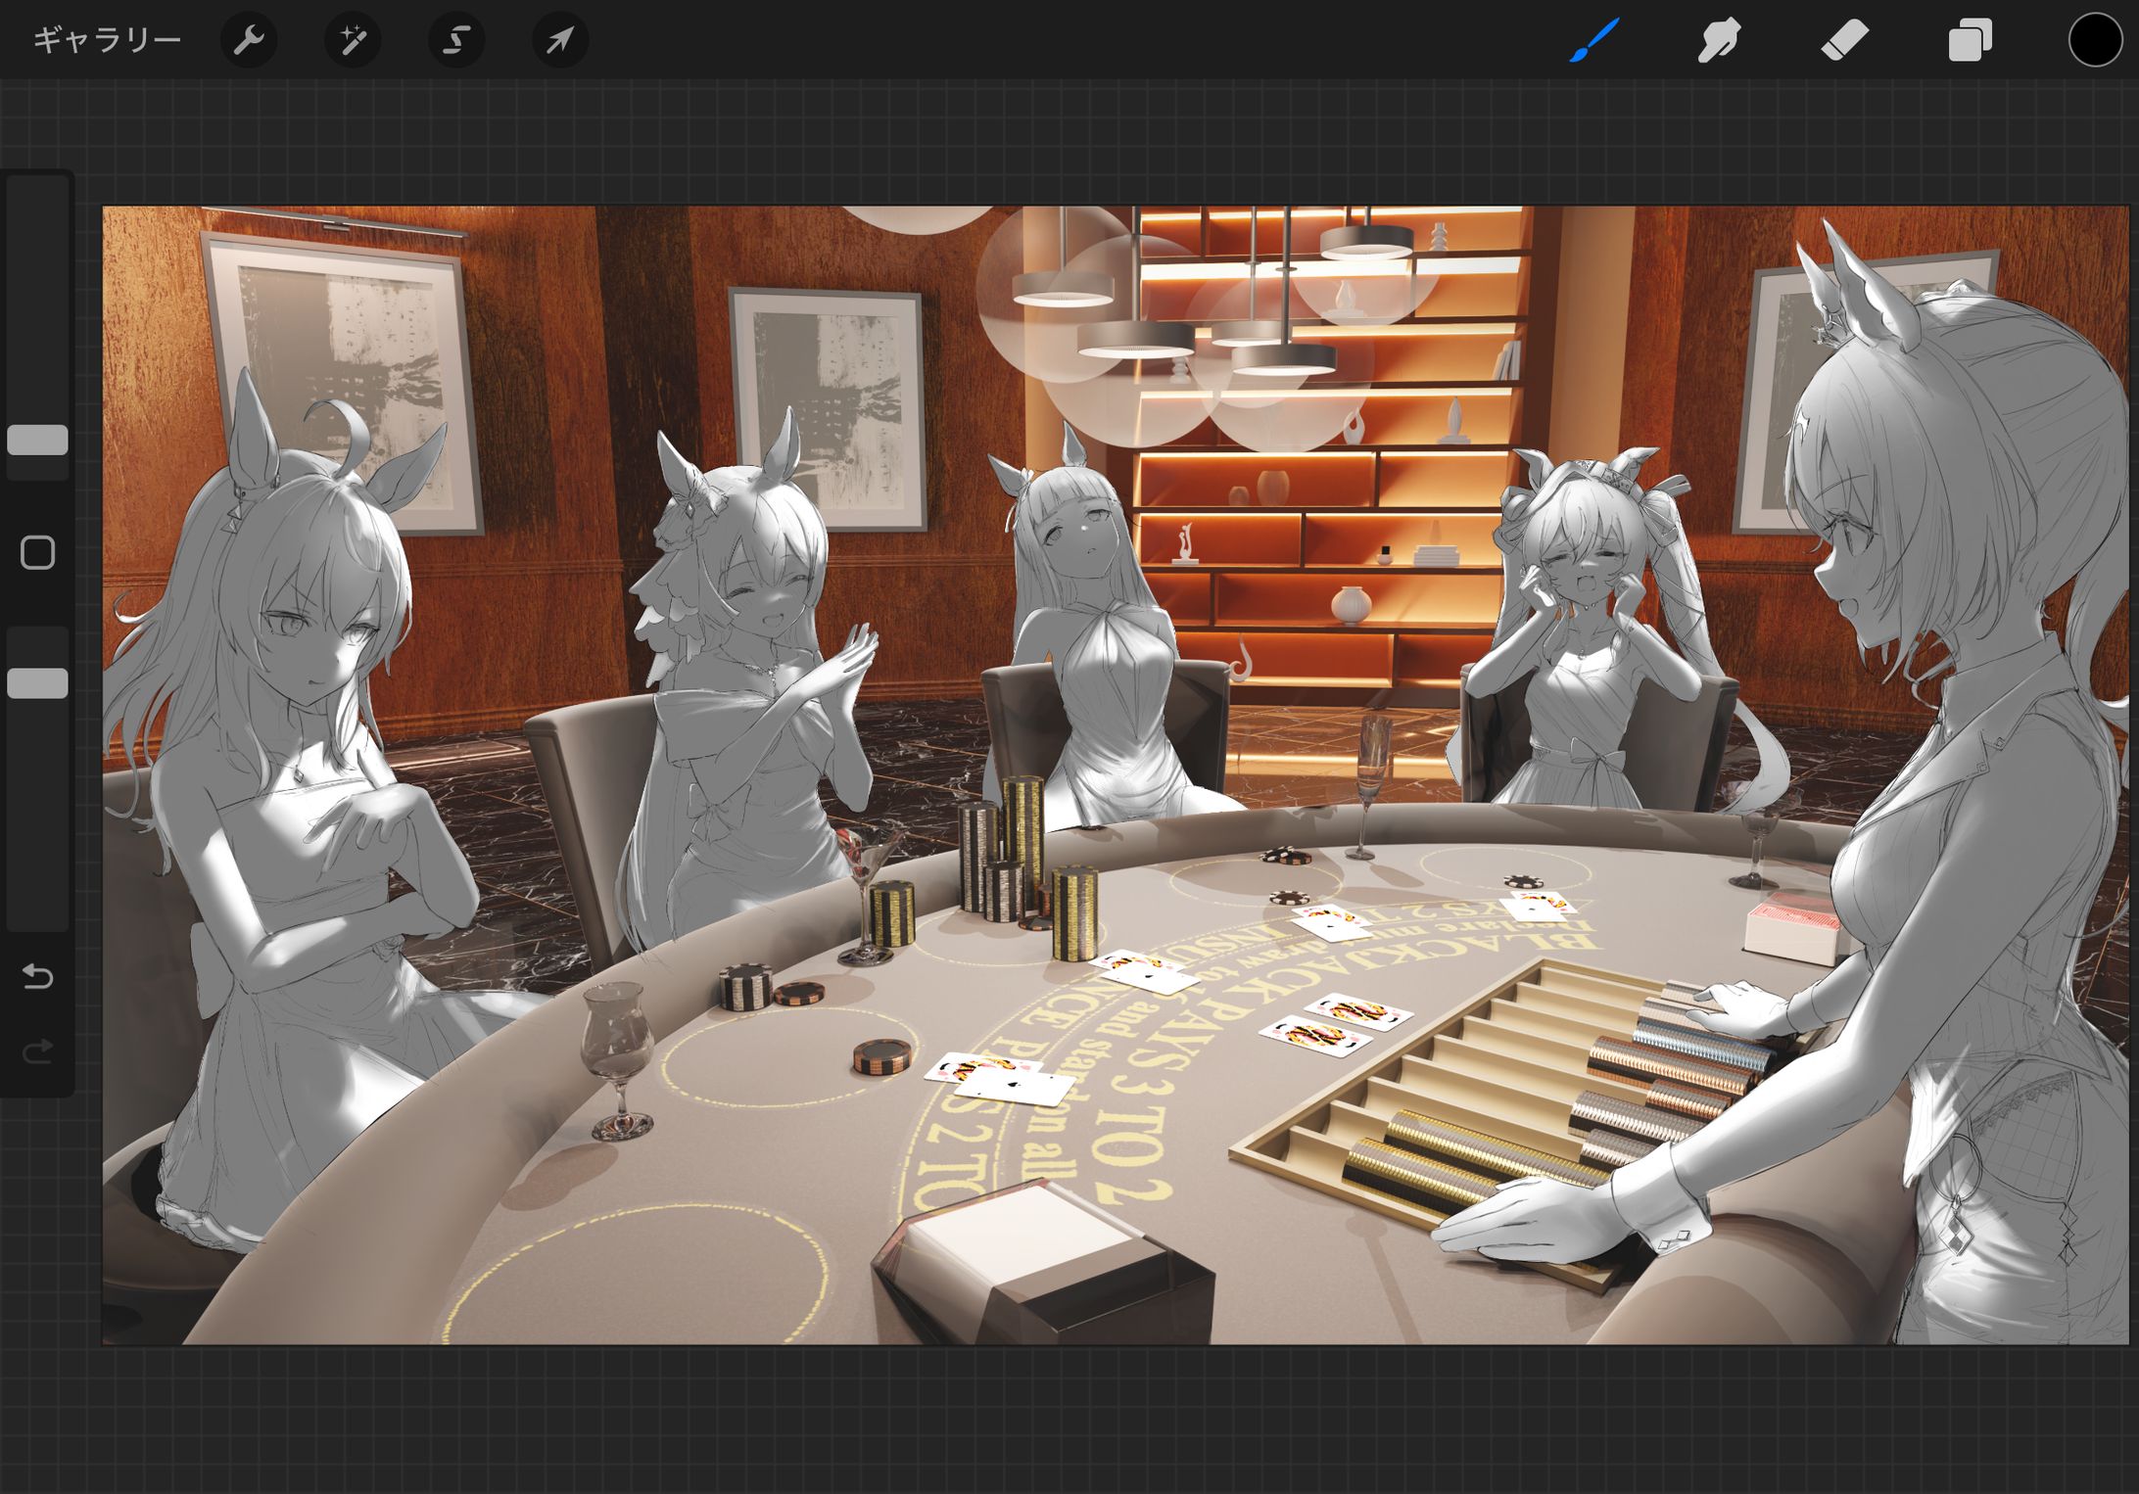Open the Layers panel
The image size is (2139, 1494).
click(1970, 40)
